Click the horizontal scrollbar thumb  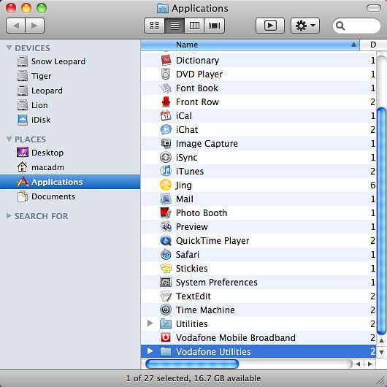(x=192, y=364)
